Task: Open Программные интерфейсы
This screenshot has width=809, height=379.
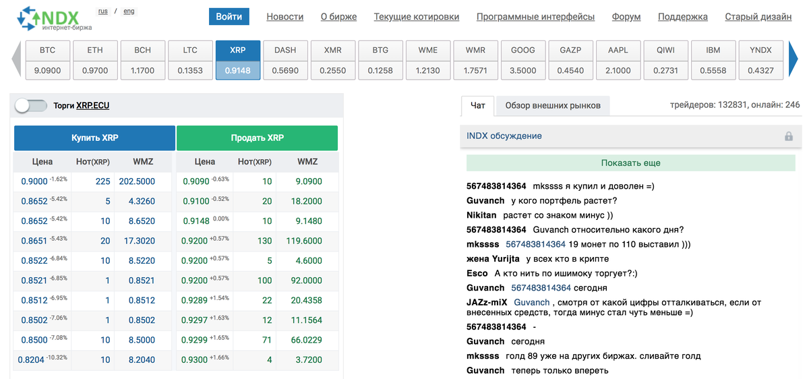Action: [x=536, y=17]
